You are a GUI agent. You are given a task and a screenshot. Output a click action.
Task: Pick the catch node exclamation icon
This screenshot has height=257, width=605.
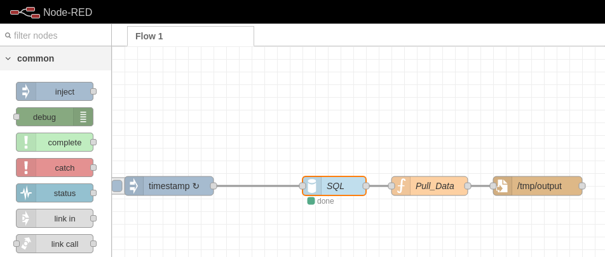26,168
